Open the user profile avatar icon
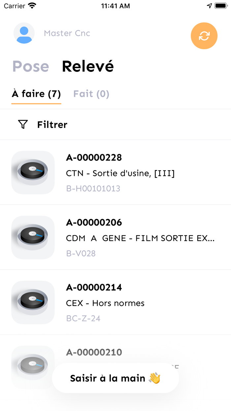231x411 pixels. [x=23, y=33]
